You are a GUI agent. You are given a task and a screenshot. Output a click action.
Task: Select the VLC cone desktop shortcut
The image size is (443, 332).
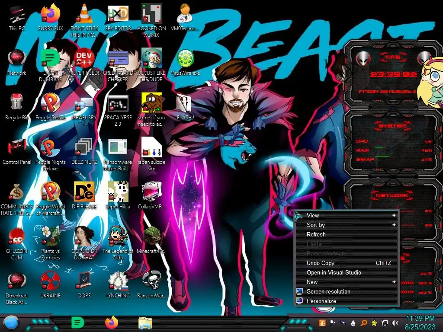[84, 20]
